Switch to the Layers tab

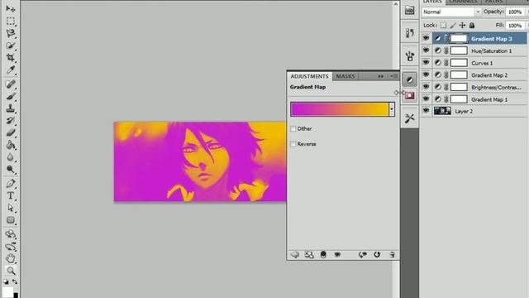click(432, 2)
